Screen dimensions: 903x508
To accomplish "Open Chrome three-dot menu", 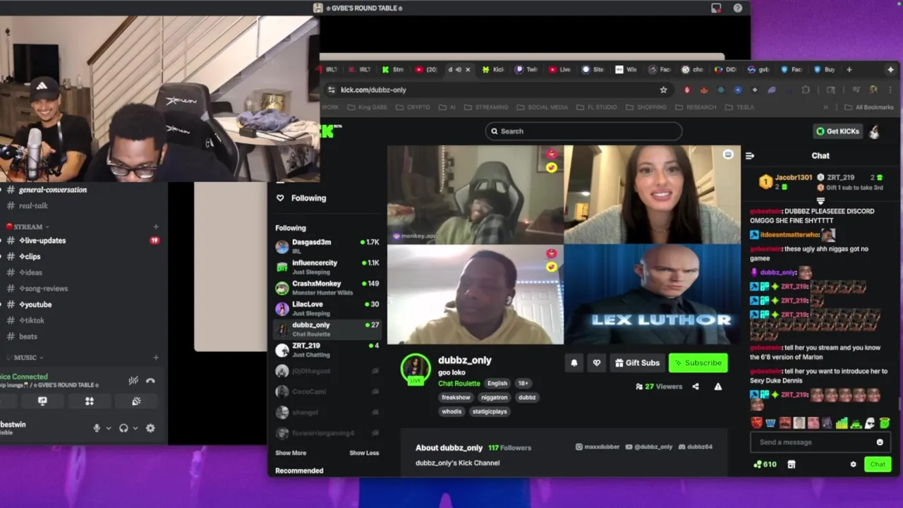I will pos(890,90).
